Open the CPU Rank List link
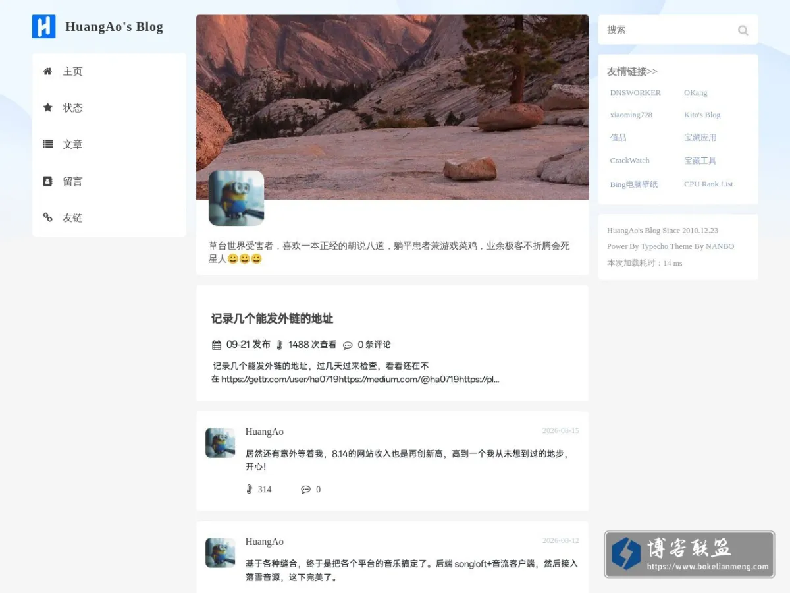The width and height of the screenshot is (790, 593). point(708,184)
